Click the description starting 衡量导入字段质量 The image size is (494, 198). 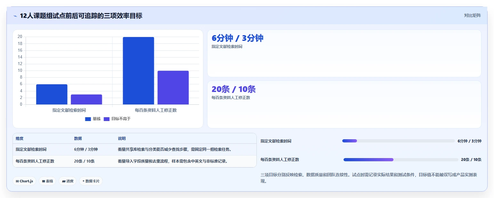tap(173, 161)
